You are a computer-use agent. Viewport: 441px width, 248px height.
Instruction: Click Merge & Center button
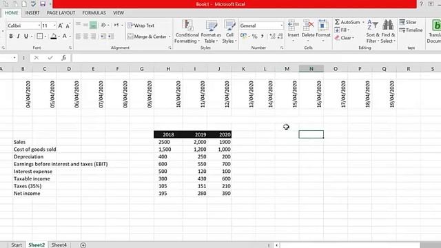click(147, 37)
